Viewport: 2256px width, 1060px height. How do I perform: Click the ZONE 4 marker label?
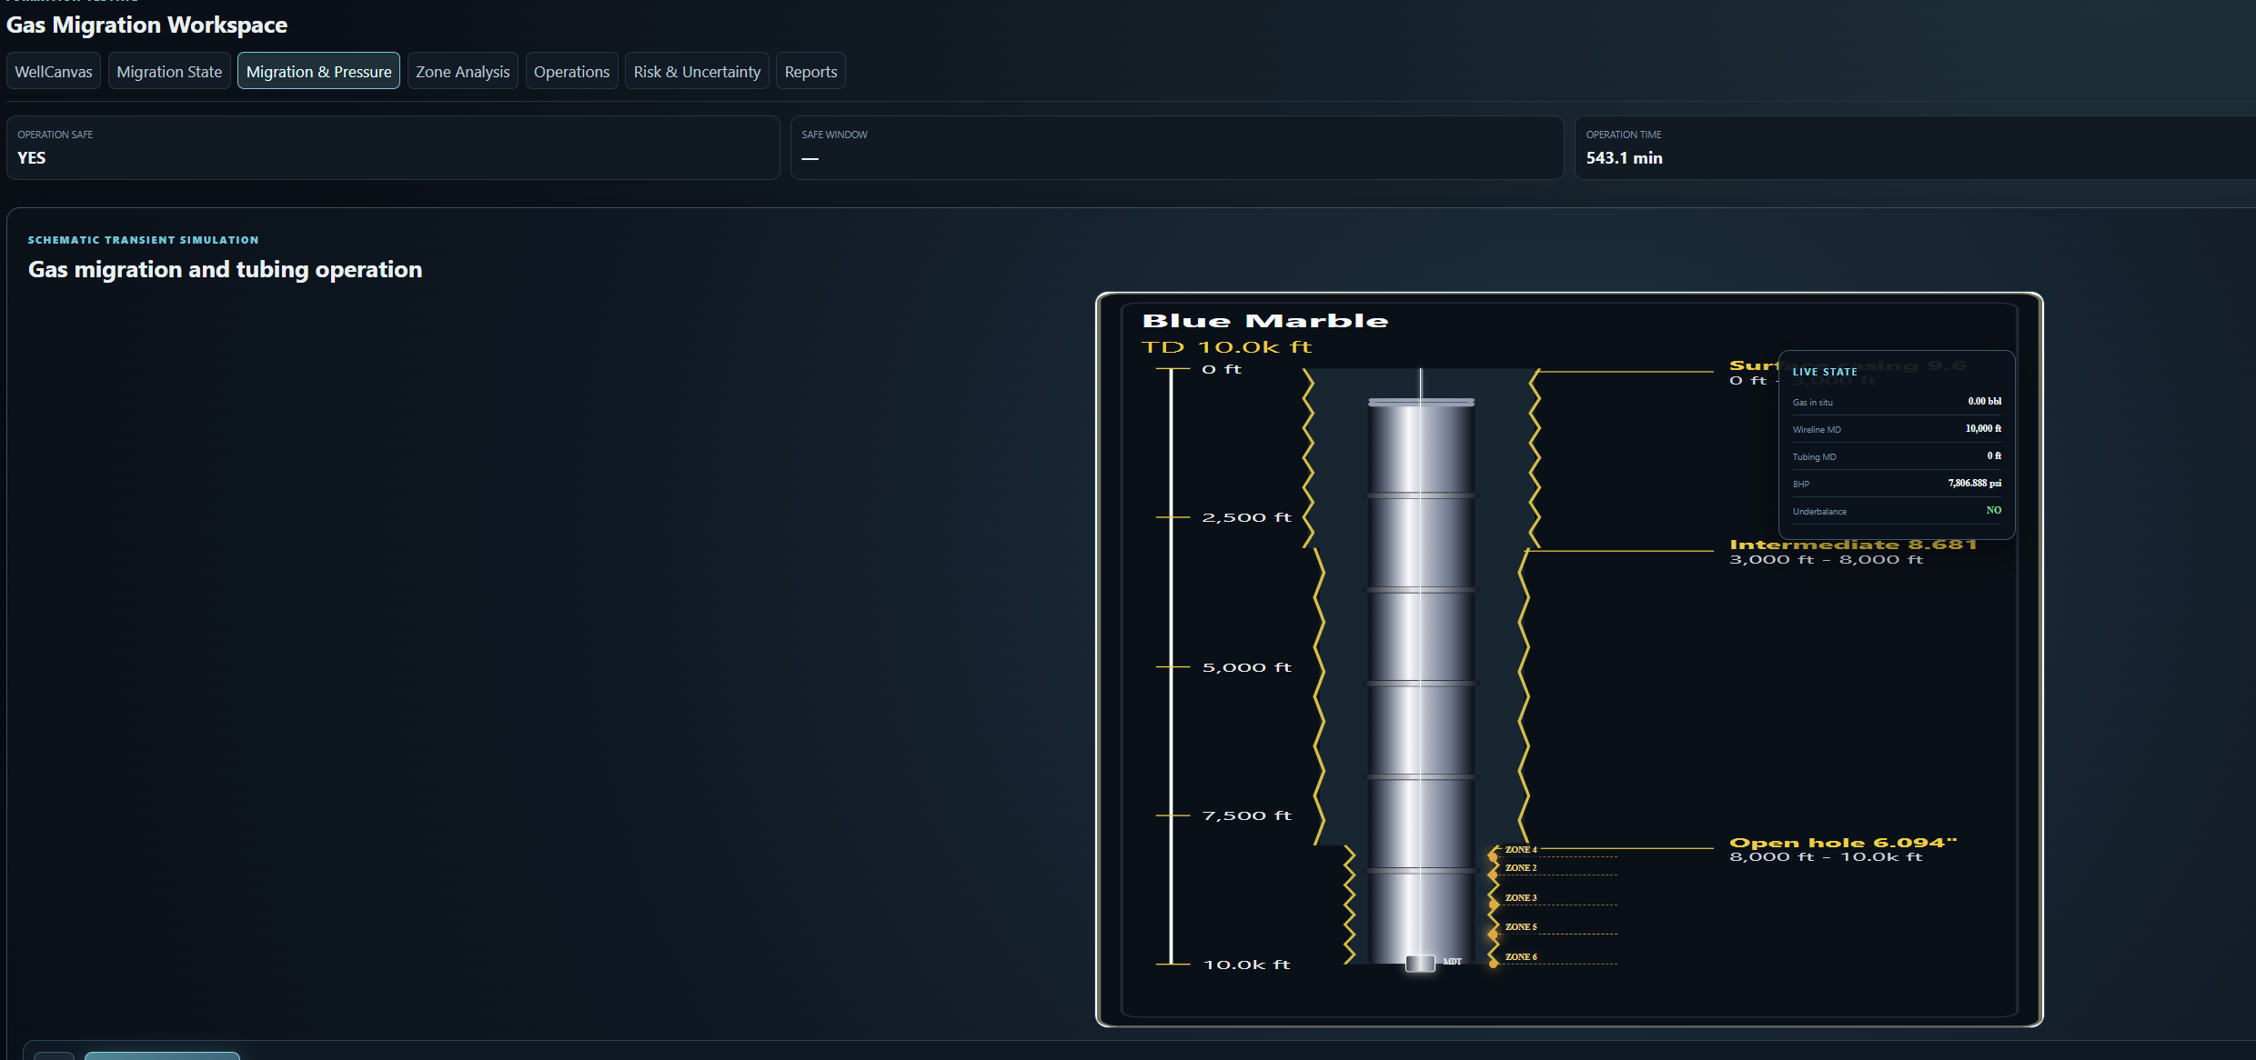1521,850
